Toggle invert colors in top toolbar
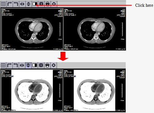 click(35, 4)
